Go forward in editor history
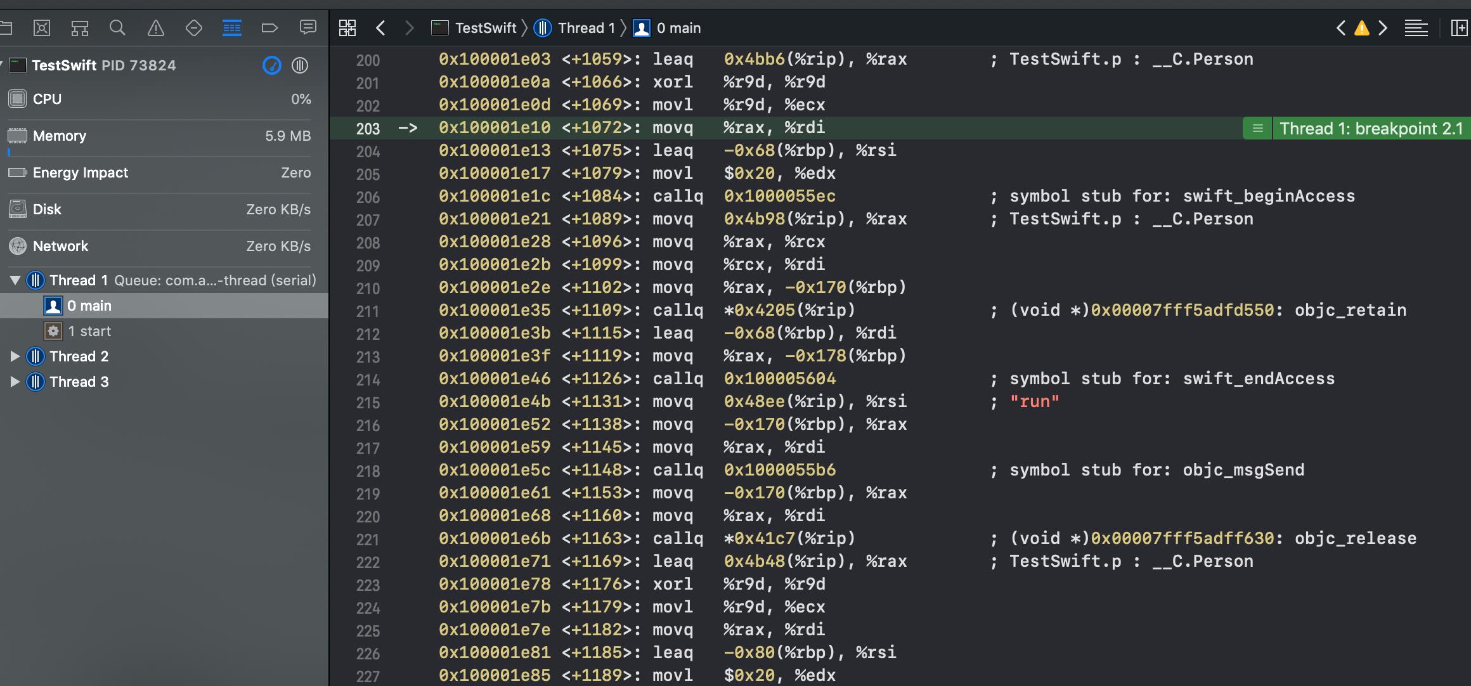Screen dimensions: 1471x686 click(410, 28)
